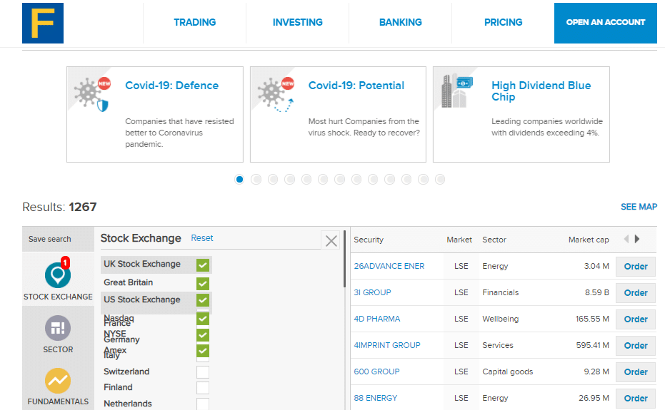Uncheck UK Stock Exchange checkbox
665x410 pixels.
tap(203, 265)
